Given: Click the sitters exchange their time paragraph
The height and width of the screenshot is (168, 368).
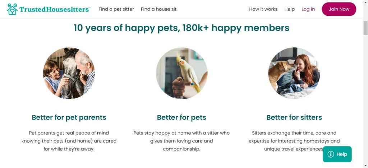Looking at the screenshot, I should click(294, 141).
